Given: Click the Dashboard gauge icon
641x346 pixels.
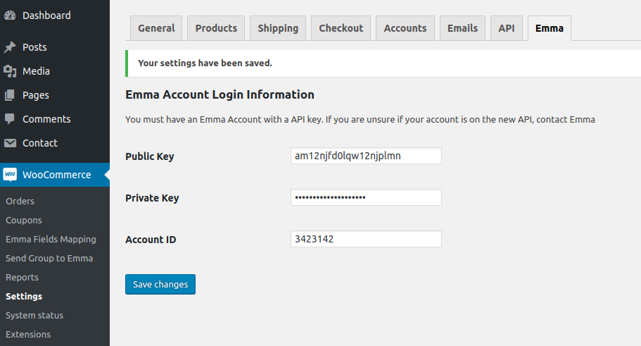Looking at the screenshot, I should pyautogui.click(x=10, y=16).
